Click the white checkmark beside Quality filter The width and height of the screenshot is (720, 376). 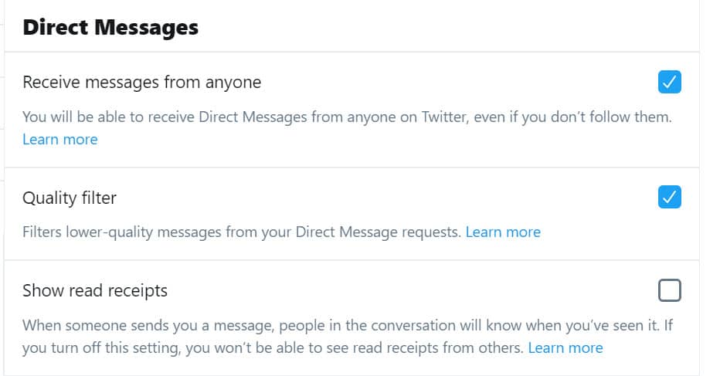point(670,198)
